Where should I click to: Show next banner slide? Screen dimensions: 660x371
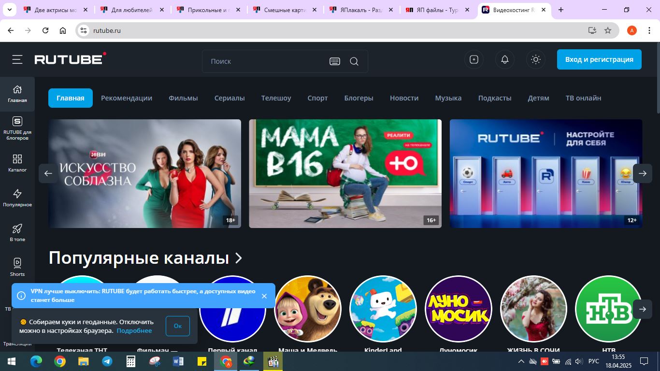tap(643, 173)
